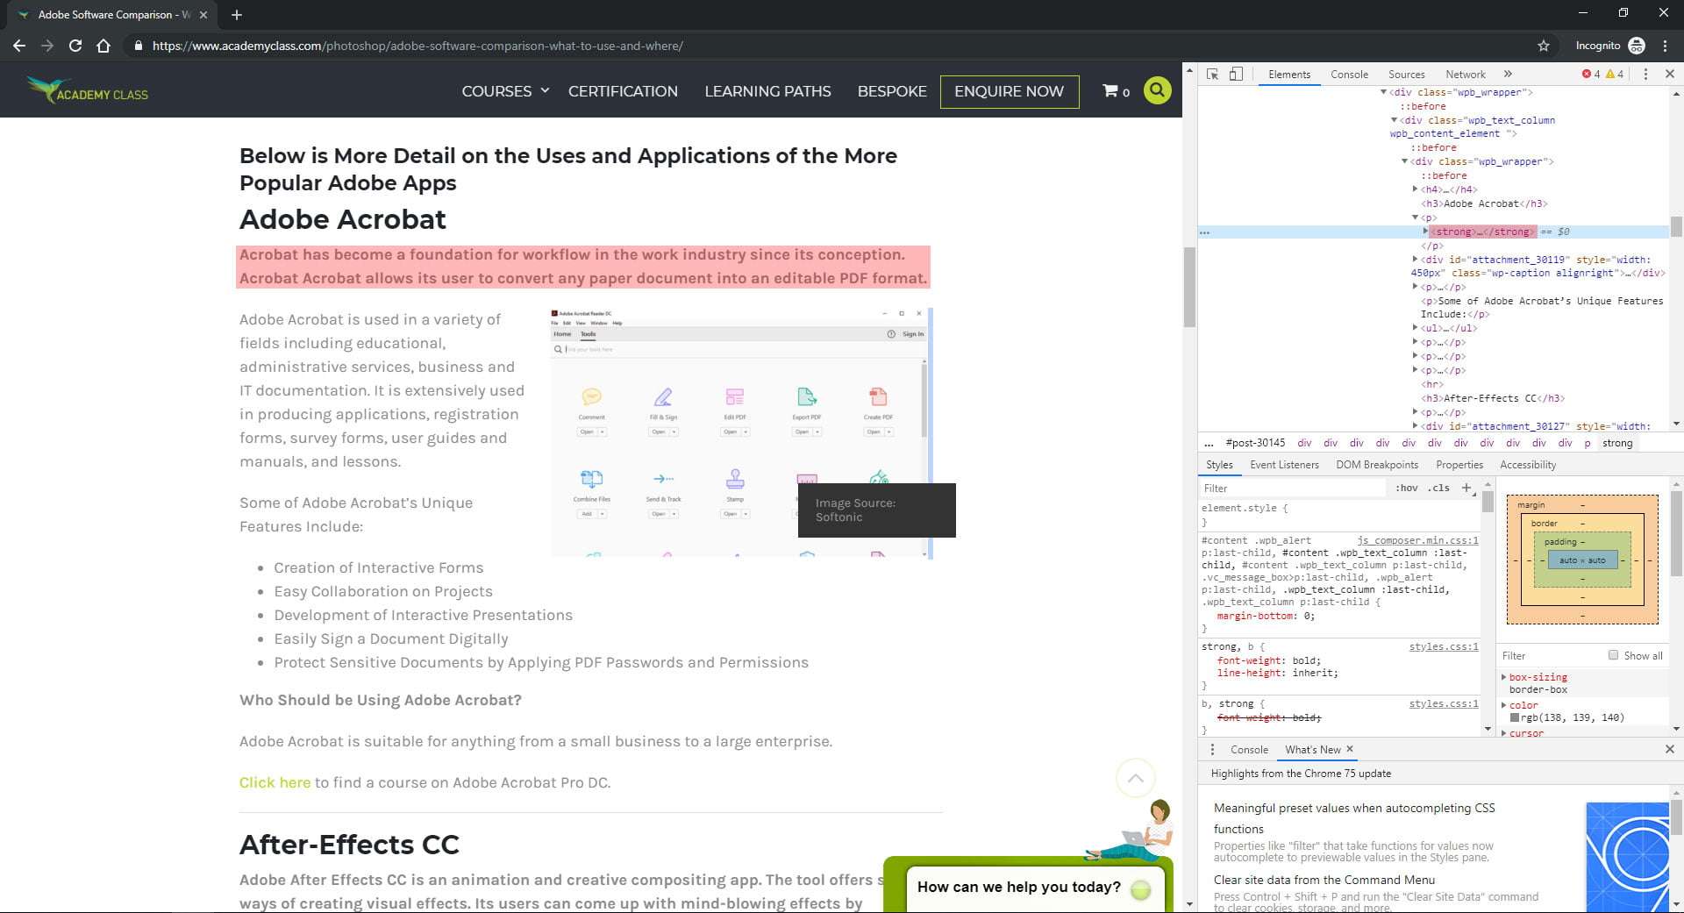Screen dimensions: 1684x913
Task: Click the Incognito profile icon
Action: point(1637,46)
